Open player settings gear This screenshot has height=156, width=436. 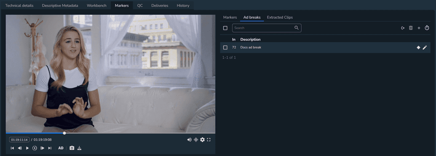click(x=203, y=140)
